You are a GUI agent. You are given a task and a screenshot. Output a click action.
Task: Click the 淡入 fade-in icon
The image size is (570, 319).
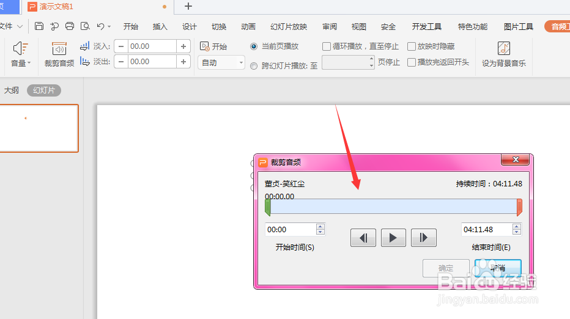[84, 46]
